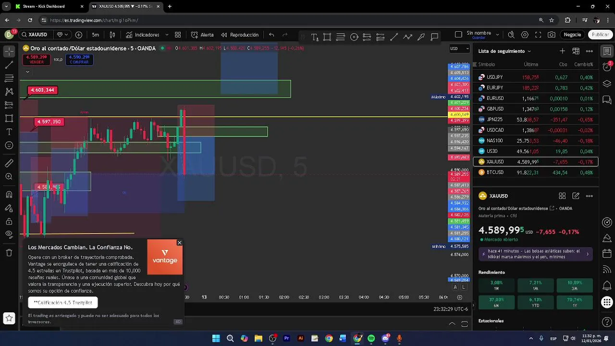Open the forecasting and measurement tools
Image resolution: width=615 pixels, height=346 pixels.
point(9,105)
